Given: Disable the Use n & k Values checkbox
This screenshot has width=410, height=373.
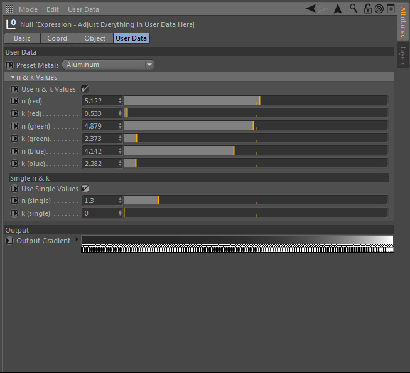Looking at the screenshot, I should tap(85, 89).
